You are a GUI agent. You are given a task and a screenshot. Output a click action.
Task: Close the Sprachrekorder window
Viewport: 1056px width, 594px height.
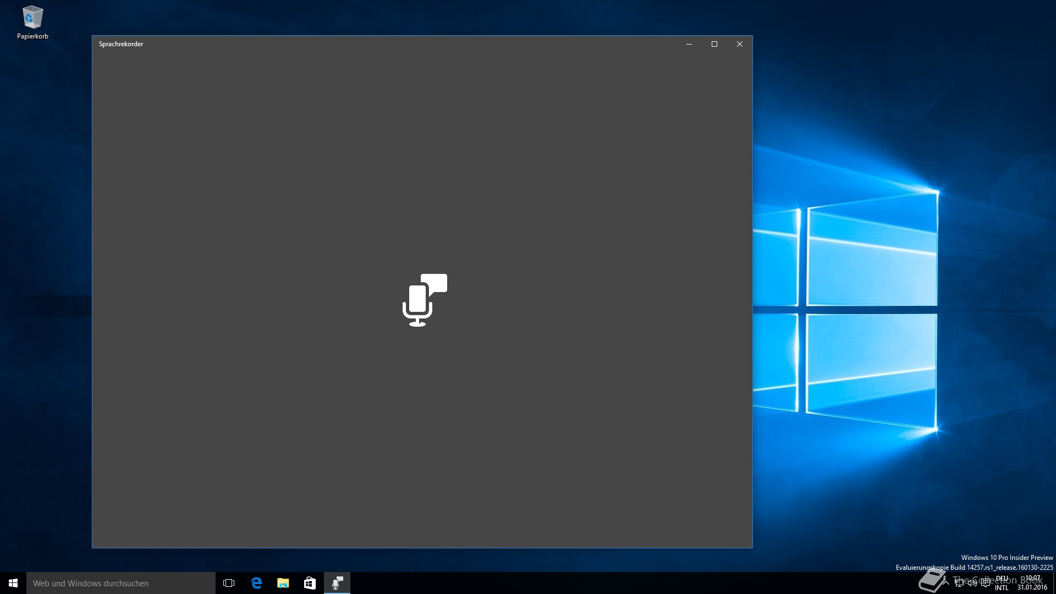[x=740, y=44]
